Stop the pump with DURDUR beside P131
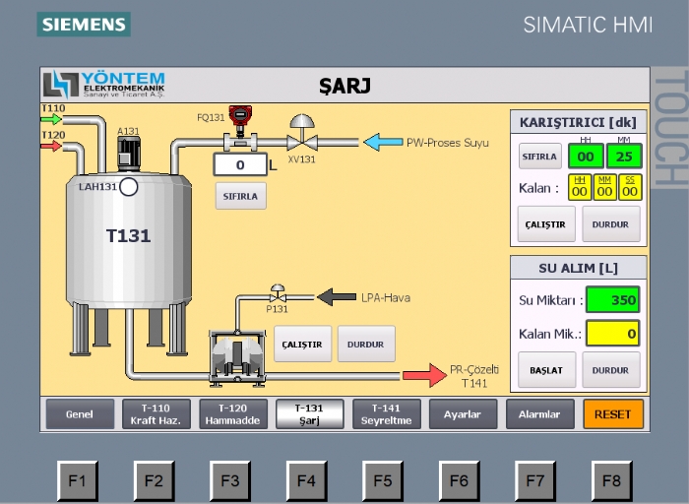Screen dimensions: 689x504 [366, 345]
